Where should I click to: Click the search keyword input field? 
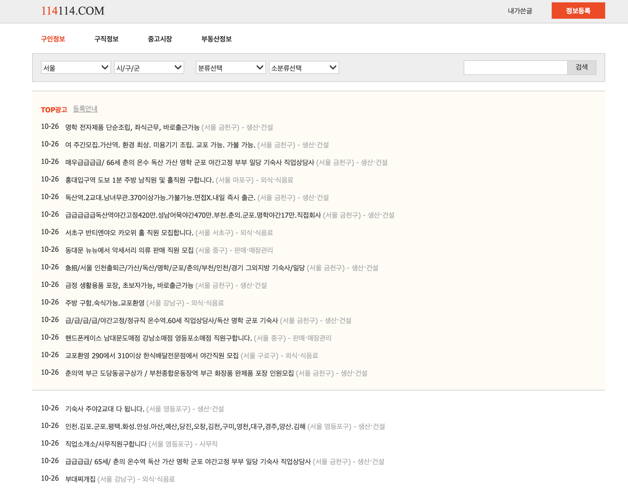coord(515,68)
